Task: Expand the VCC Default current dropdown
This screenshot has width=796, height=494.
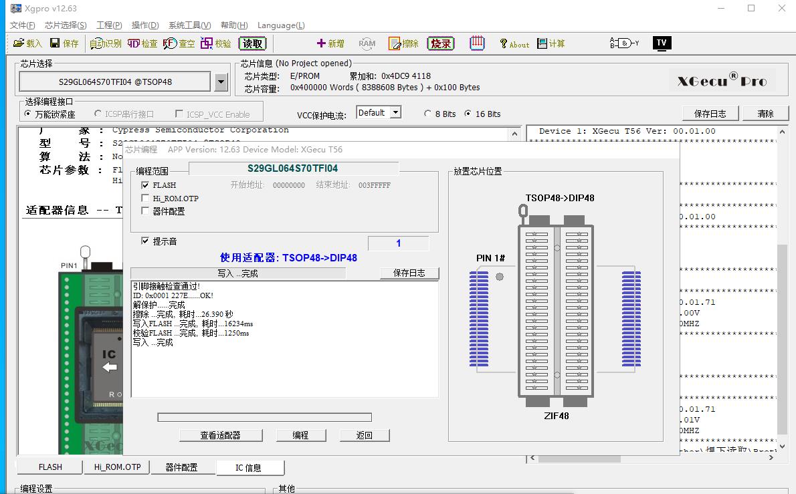Action: pos(395,113)
